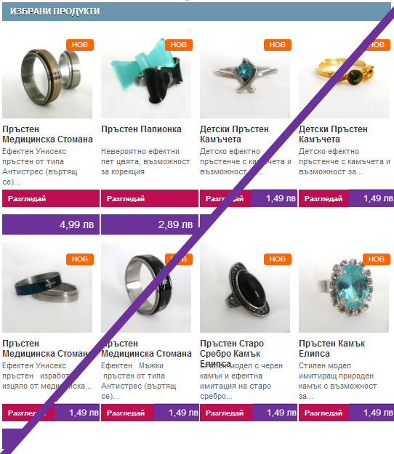Open the black spinning band ring photo
Image resolution: width=394 pixels, height=454 pixels.
click(x=146, y=288)
